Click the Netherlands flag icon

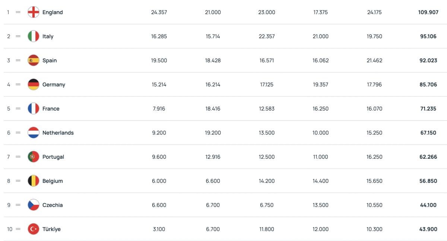pyautogui.click(x=34, y=133)
